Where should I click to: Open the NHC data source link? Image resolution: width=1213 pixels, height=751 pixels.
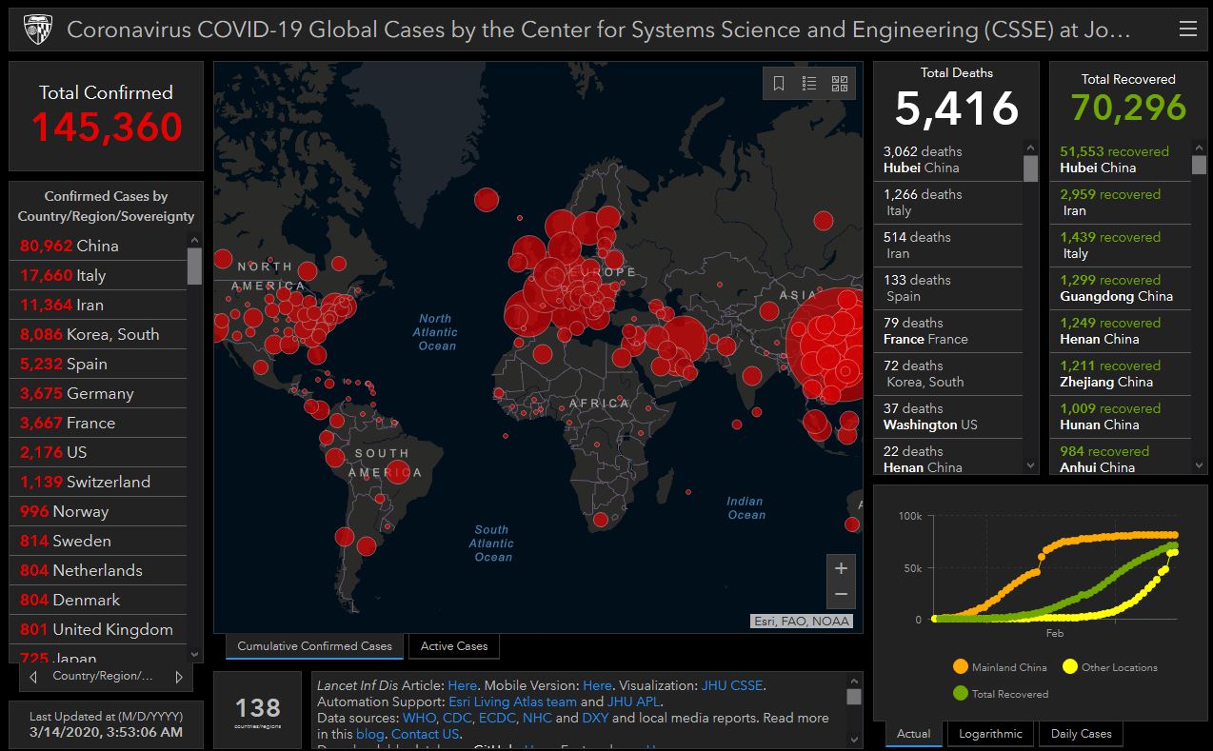point(537,718)
